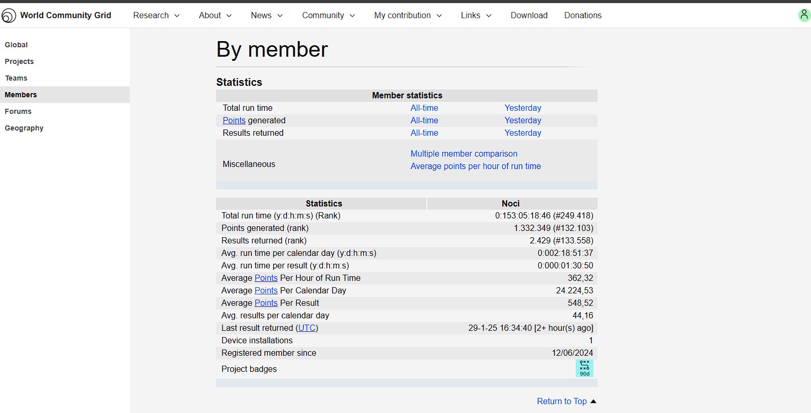Open the Donations page

click(x=583, y=16)
